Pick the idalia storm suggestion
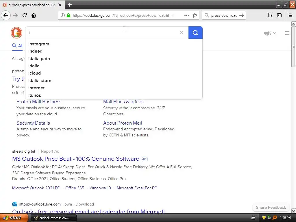Image resolution: width=296 pixels, height=222 pixels. pos(114,81)
